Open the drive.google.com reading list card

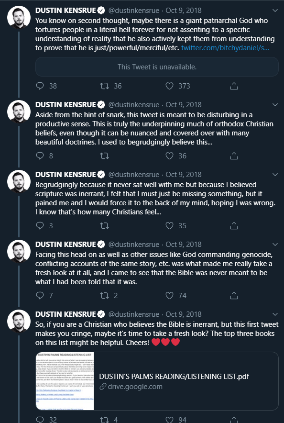[x=157, y=381]
